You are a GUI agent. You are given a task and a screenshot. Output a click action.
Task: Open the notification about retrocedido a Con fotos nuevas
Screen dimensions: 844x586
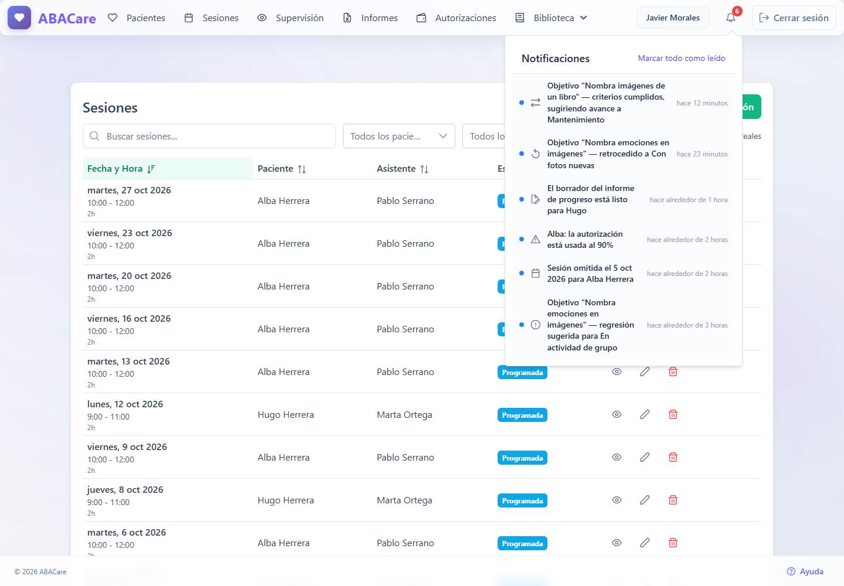coord(624,154)
